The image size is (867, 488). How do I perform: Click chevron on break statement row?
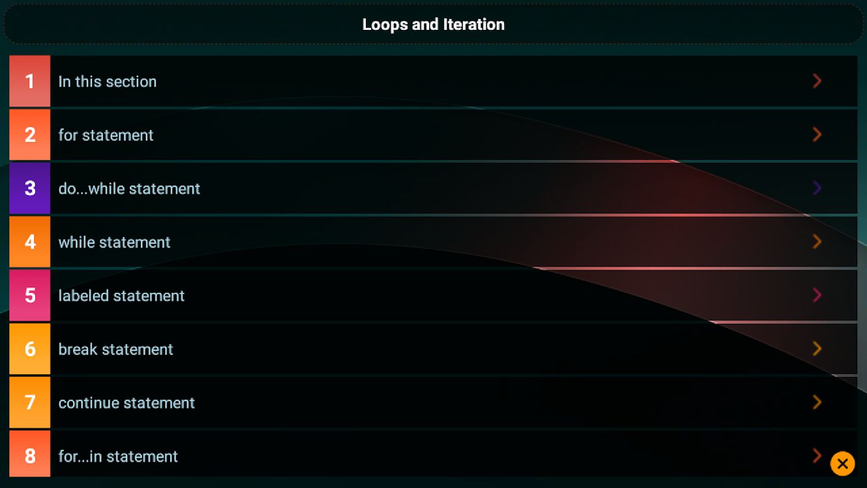point(817,349)
